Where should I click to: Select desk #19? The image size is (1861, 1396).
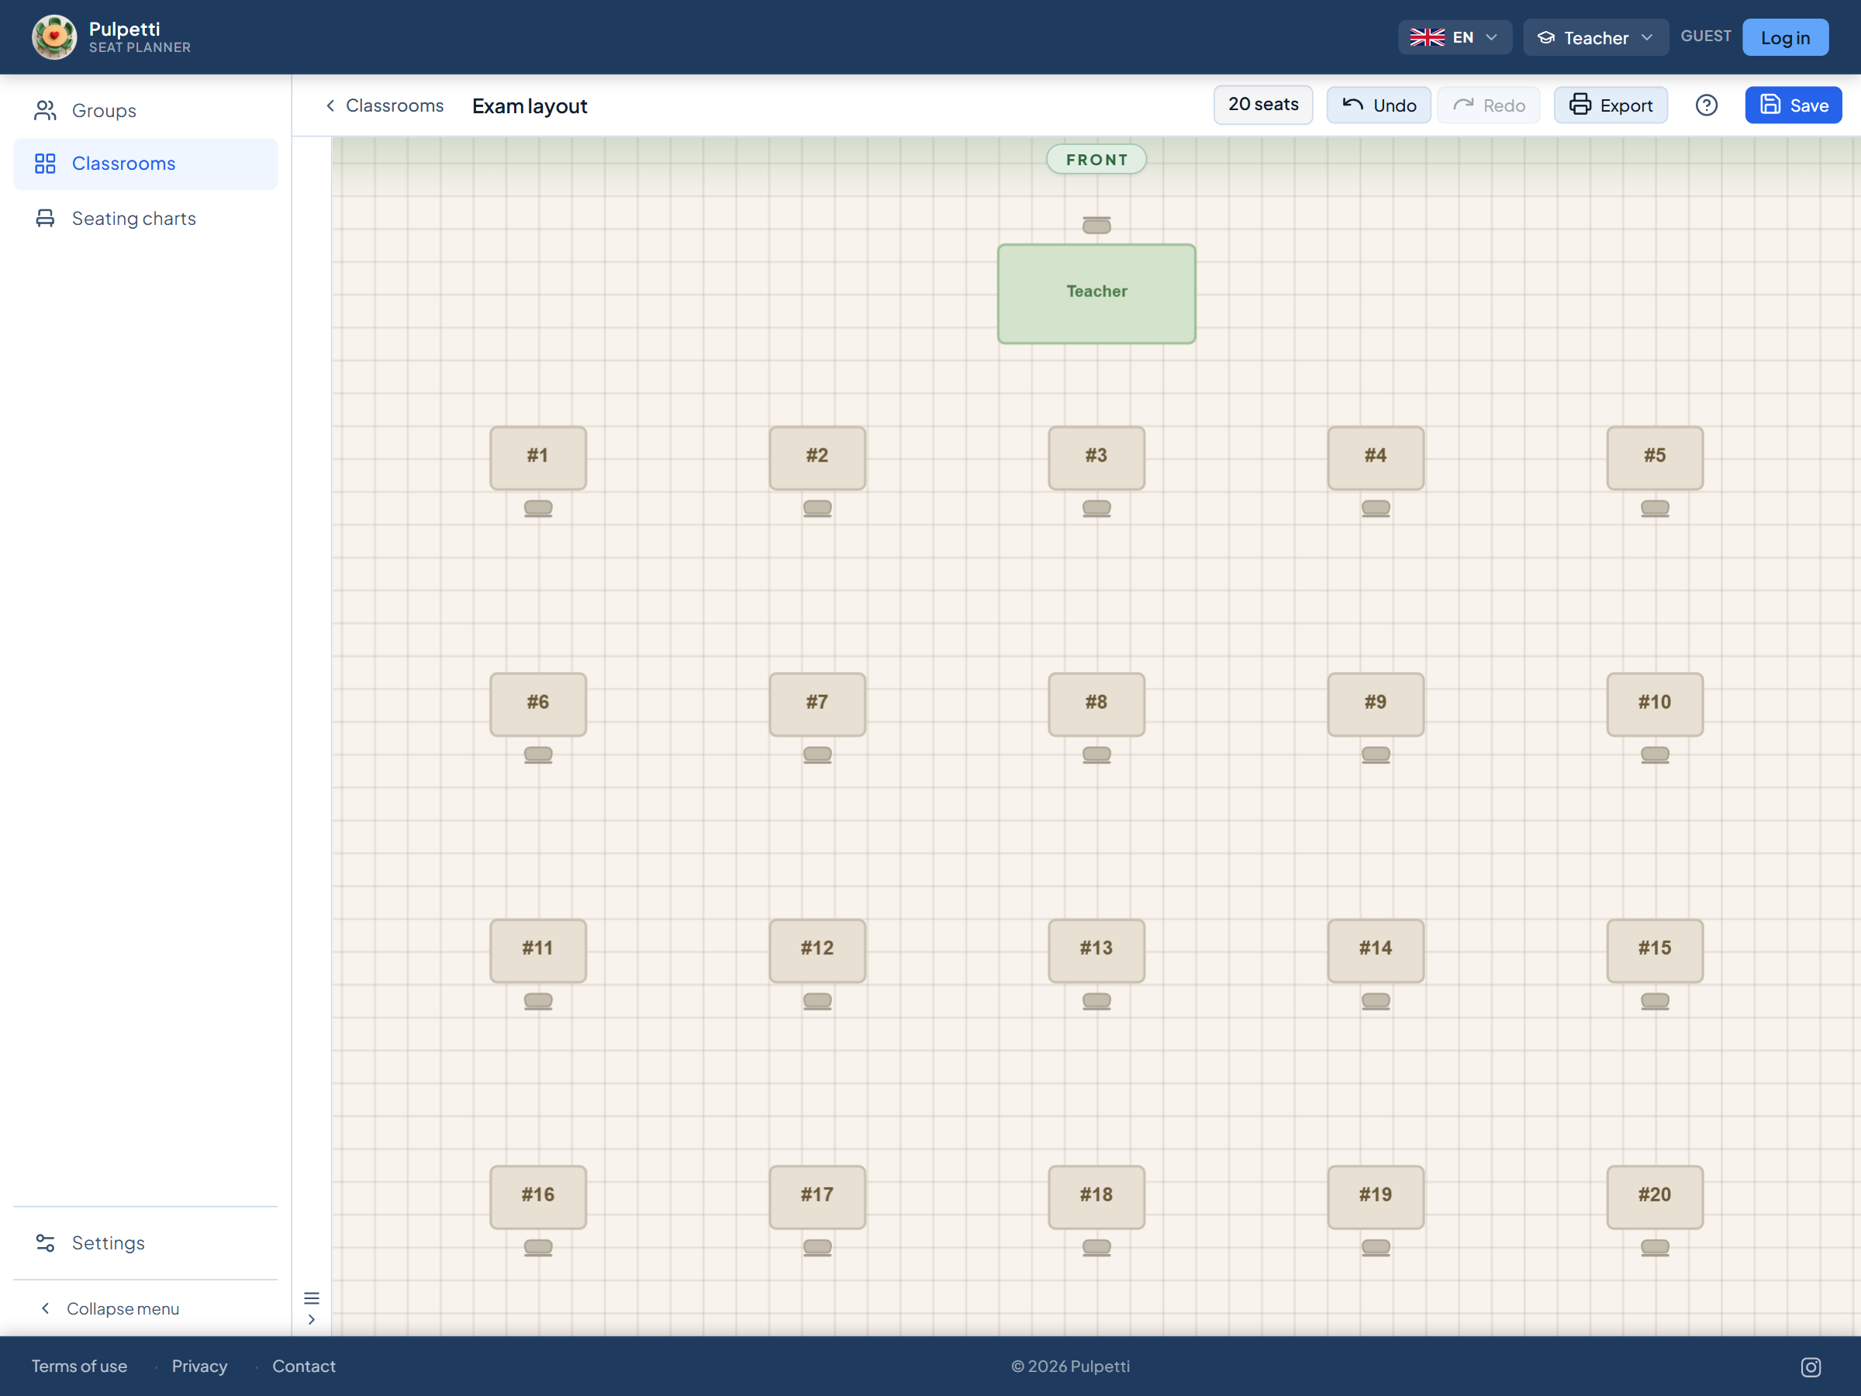1376,1197
